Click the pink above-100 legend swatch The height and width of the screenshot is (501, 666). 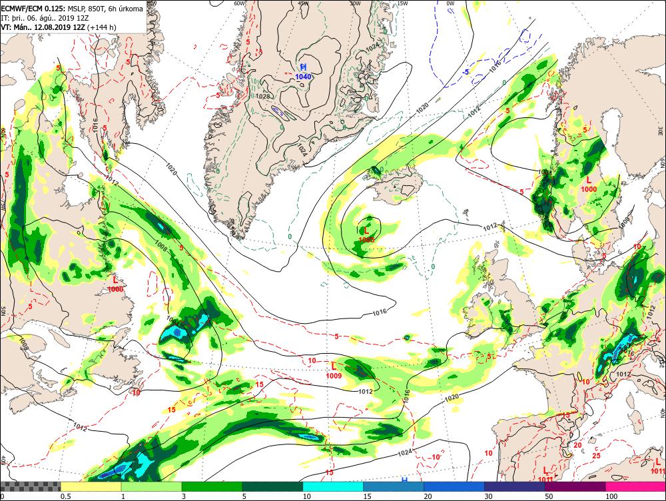coord(635,486)
